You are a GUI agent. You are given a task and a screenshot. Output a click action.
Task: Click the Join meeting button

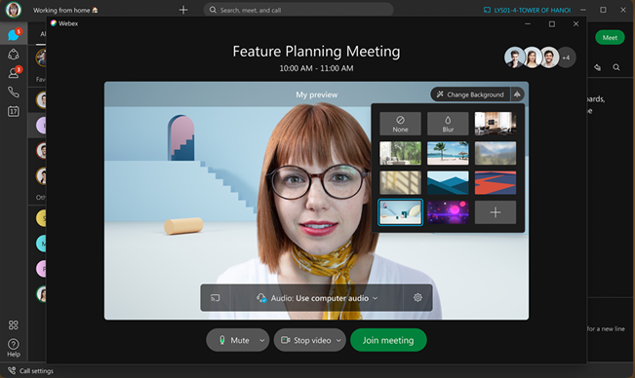pos(388,340)
